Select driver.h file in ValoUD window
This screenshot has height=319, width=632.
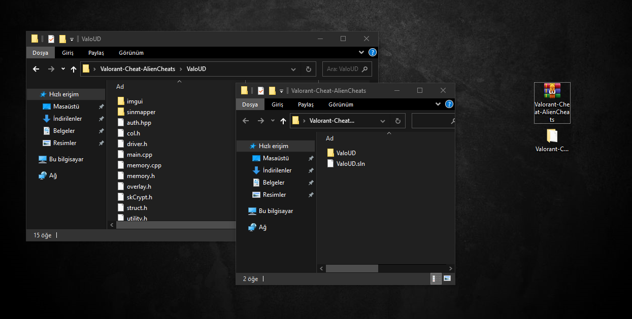click(132, 144)
